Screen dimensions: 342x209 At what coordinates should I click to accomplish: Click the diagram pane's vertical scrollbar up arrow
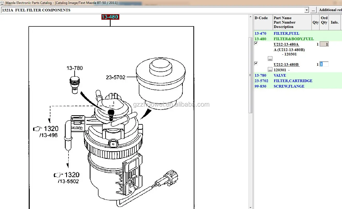[250, 17]
